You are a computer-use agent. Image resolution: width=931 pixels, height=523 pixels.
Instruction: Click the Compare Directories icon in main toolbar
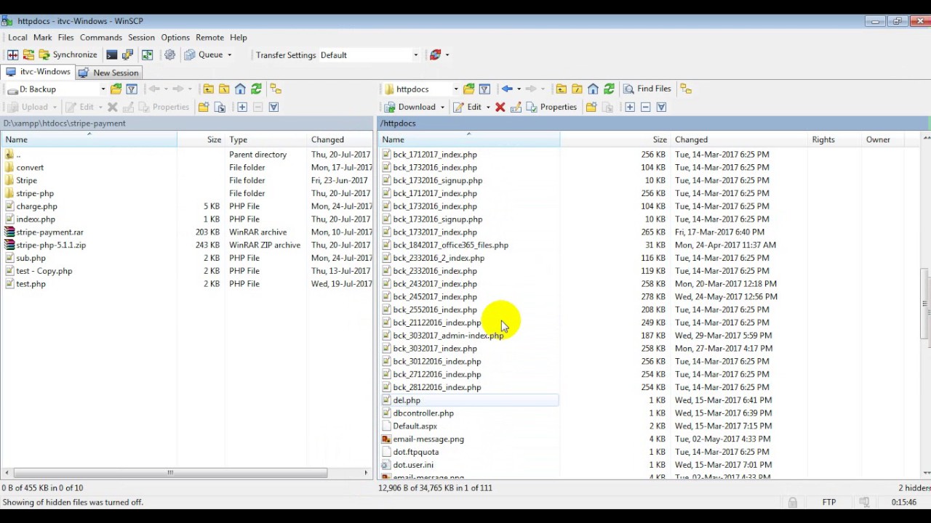12,54
